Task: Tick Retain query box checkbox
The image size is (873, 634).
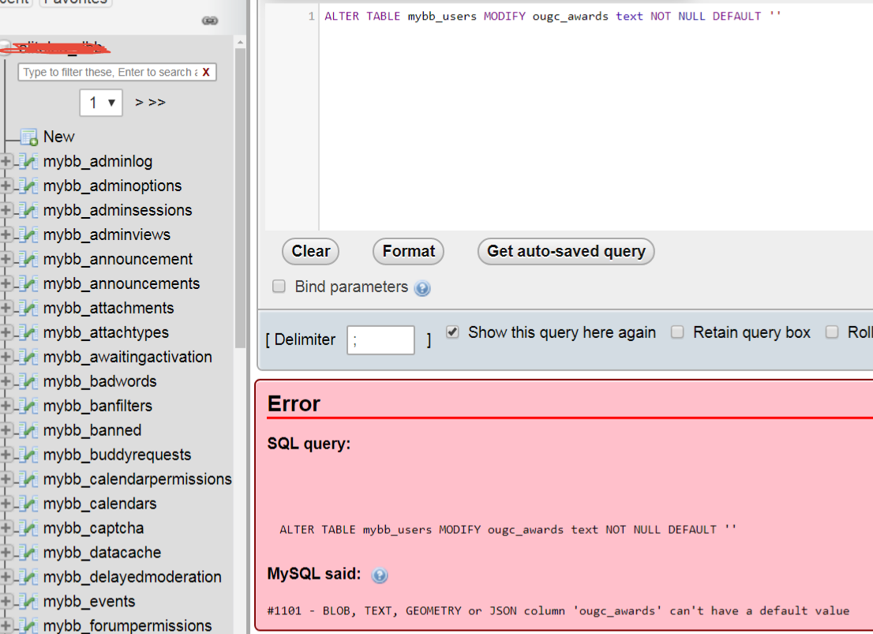Action: pos(677,332)
